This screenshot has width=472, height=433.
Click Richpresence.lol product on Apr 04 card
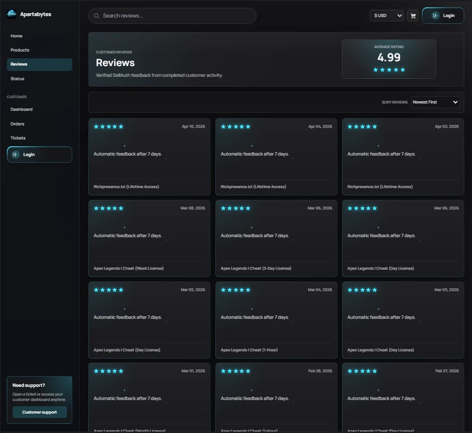click(253, 187)
